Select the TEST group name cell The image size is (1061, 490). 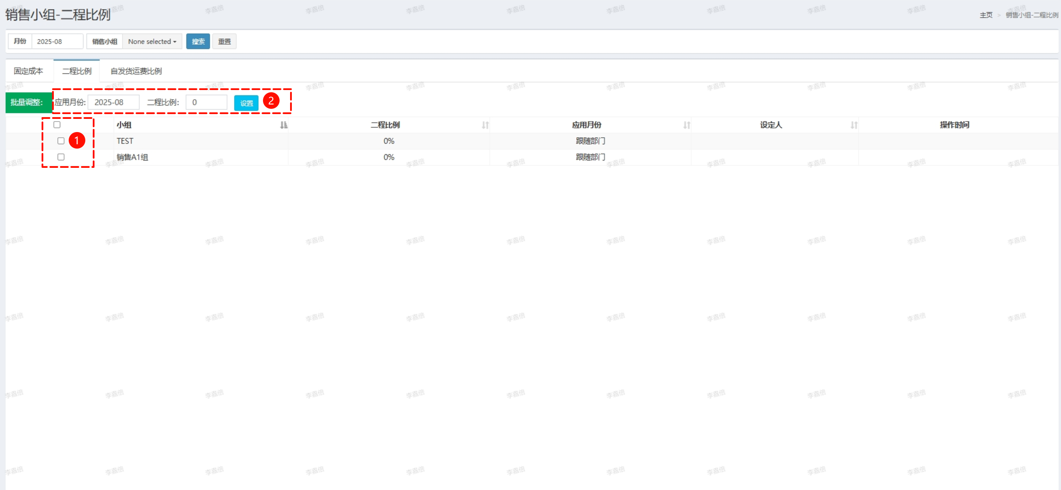pos(125,141)
